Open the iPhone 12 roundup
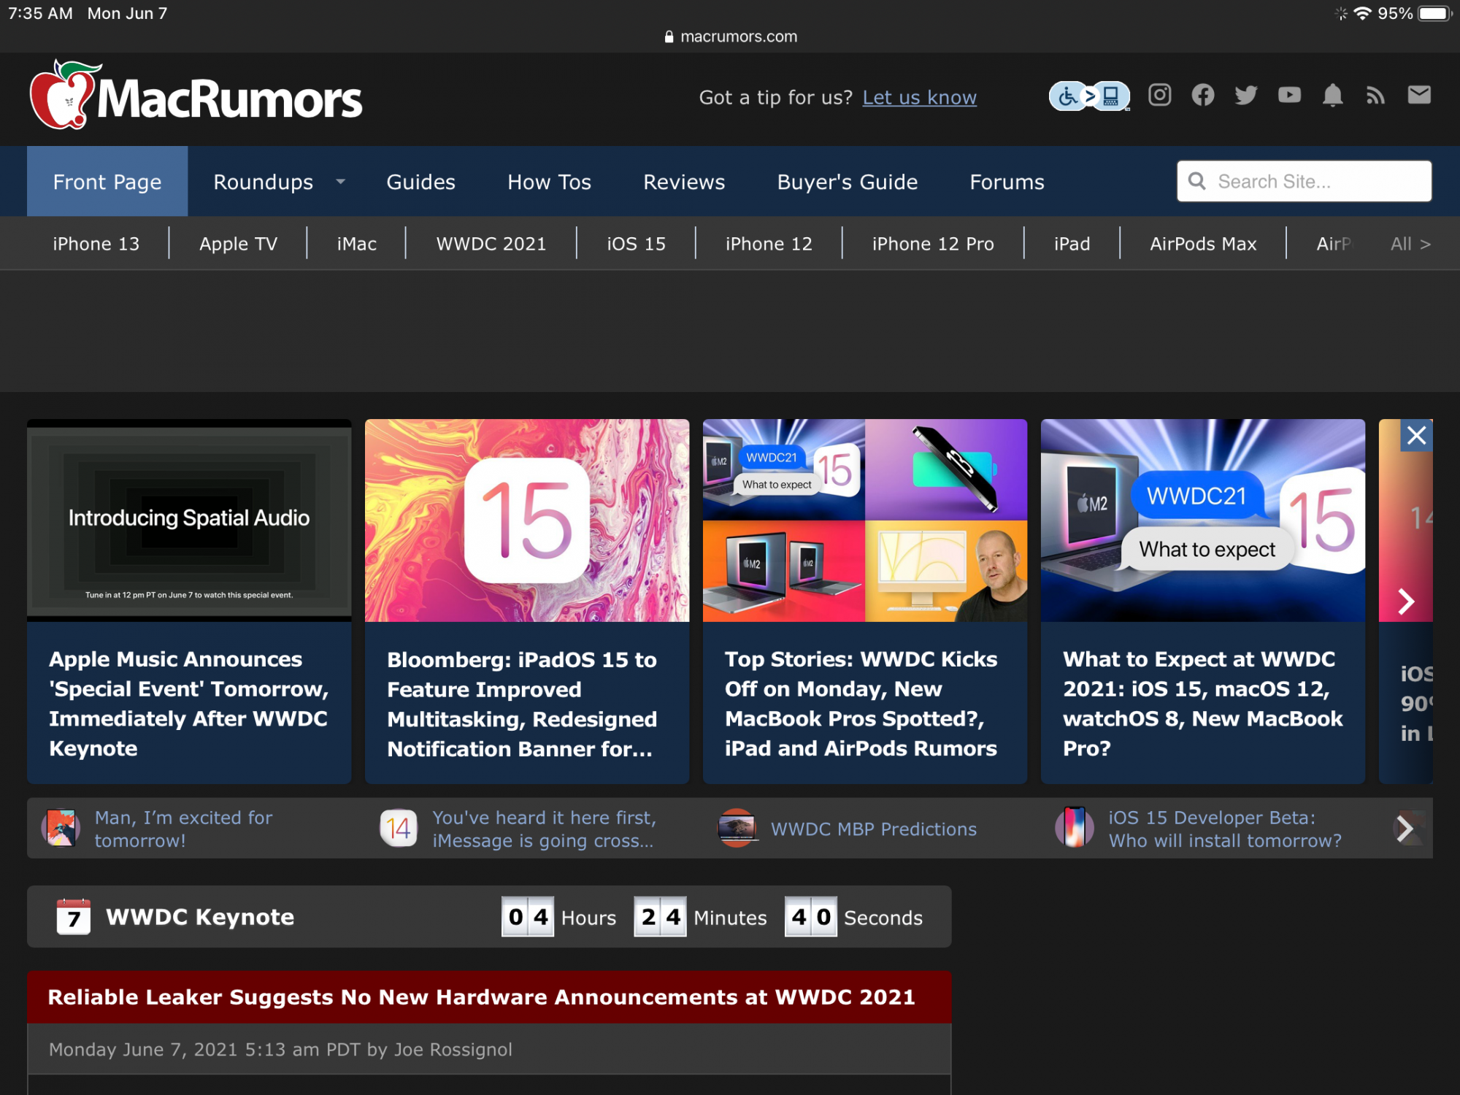Image resolution: width=1460 pixels, height=1095 pixels. [769, 244]
